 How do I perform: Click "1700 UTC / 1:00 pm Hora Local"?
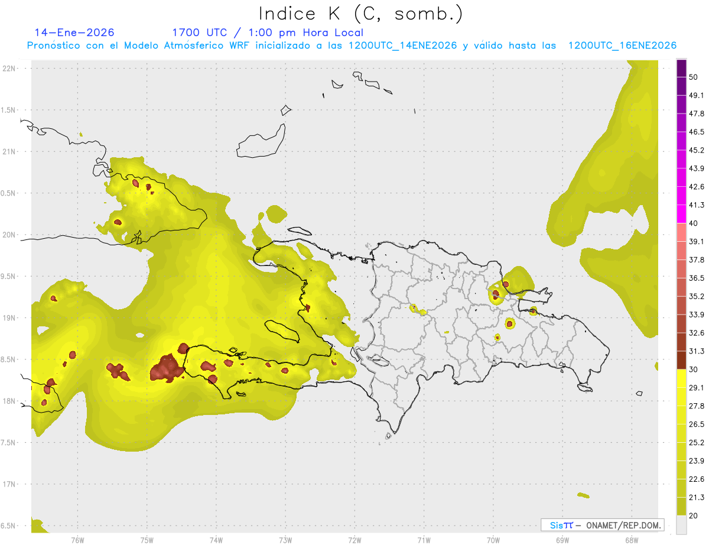tap(268, 33)
